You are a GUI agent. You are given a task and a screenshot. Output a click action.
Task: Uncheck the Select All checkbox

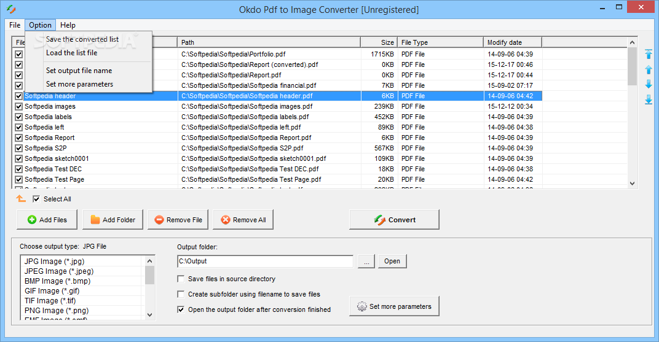[x=36, y=199]
